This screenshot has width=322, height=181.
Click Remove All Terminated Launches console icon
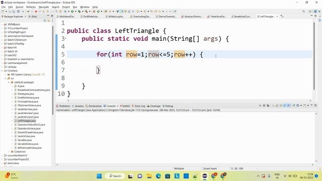point(268,106)
